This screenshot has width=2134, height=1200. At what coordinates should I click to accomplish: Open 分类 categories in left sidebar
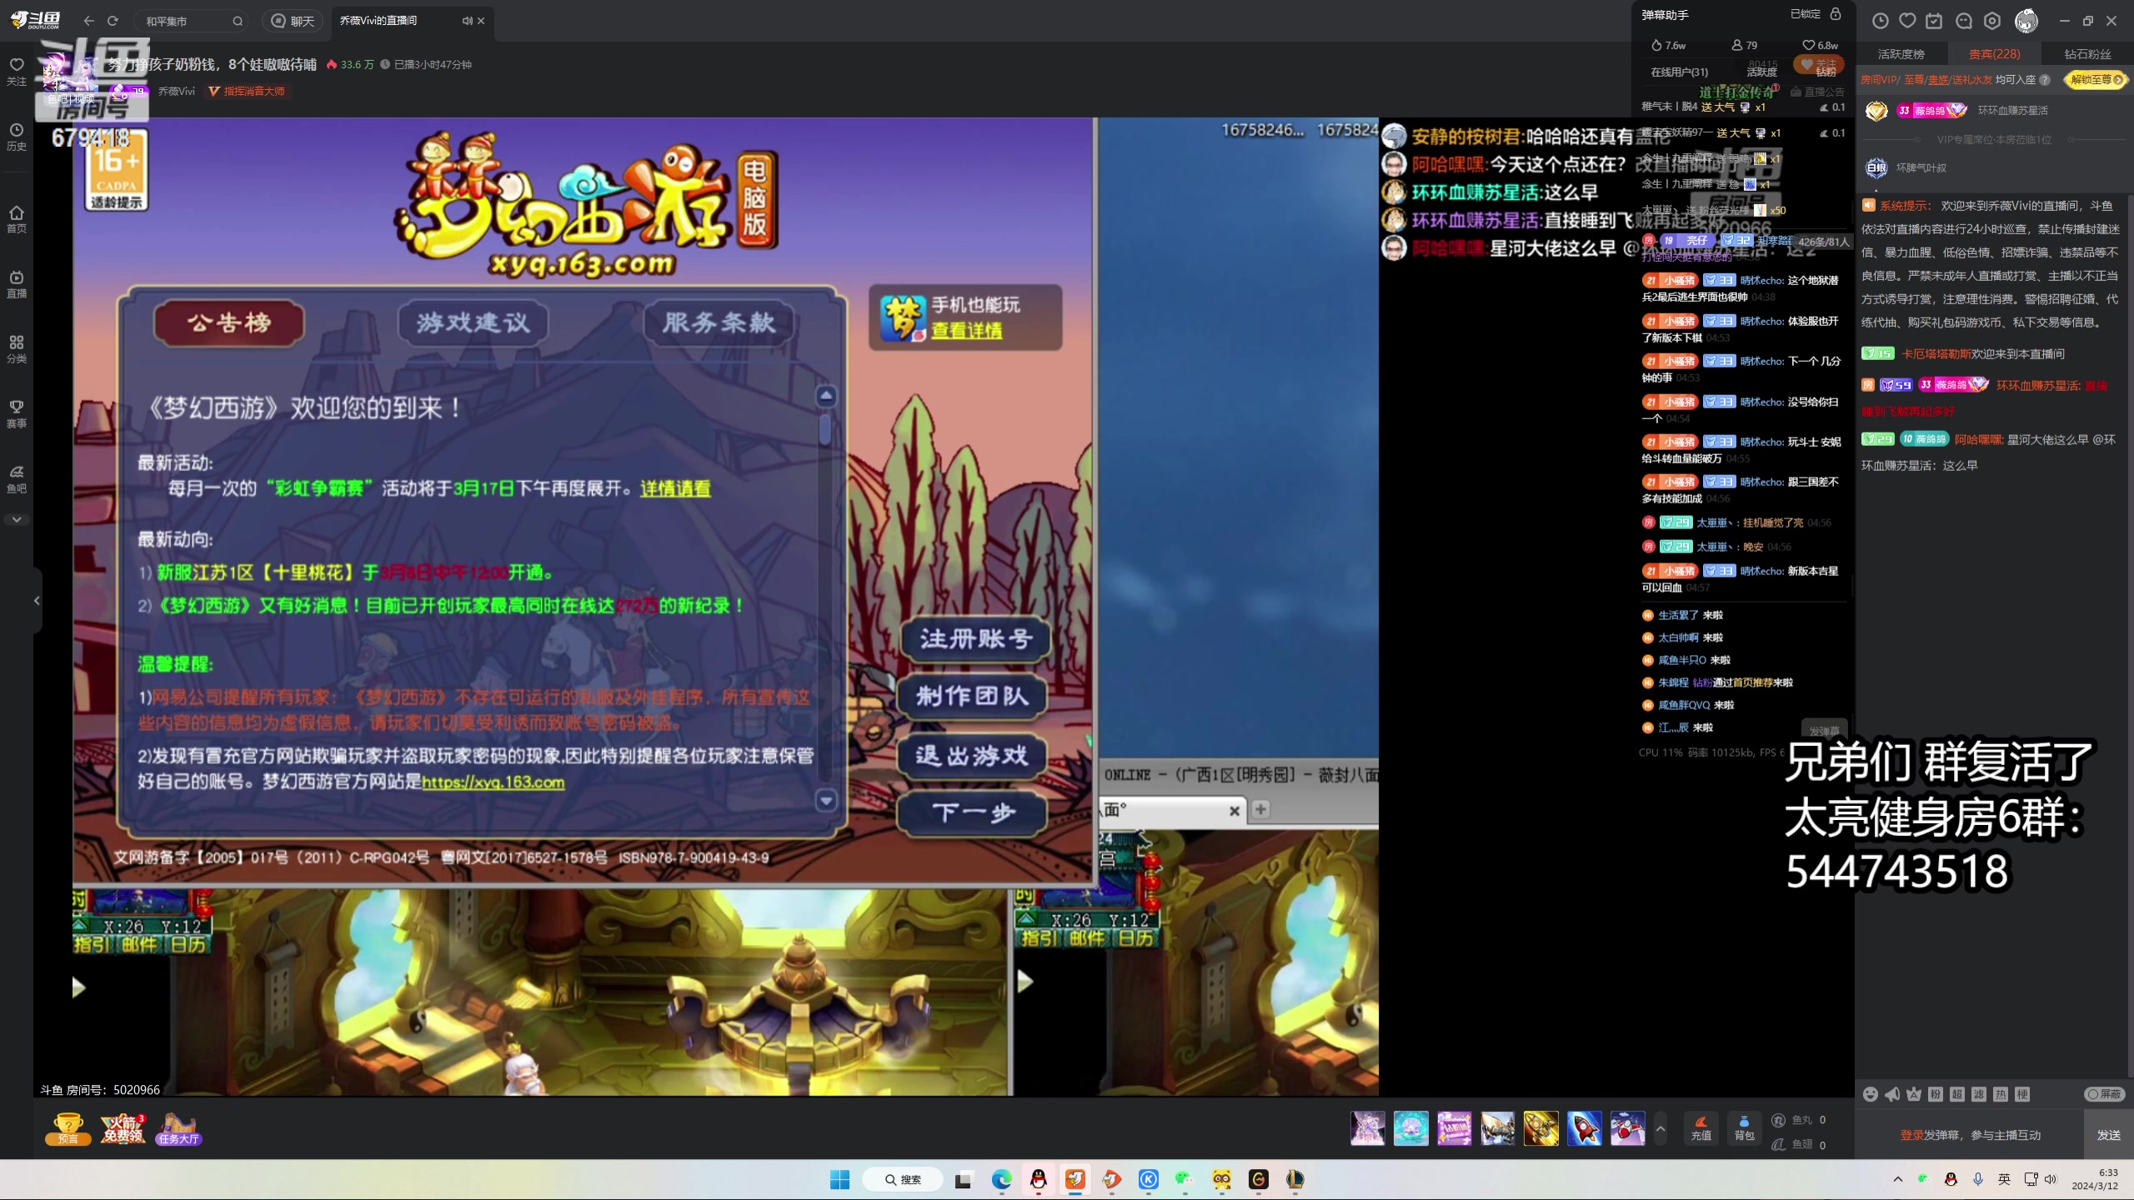pyautogui.click(x=17, y=349)
